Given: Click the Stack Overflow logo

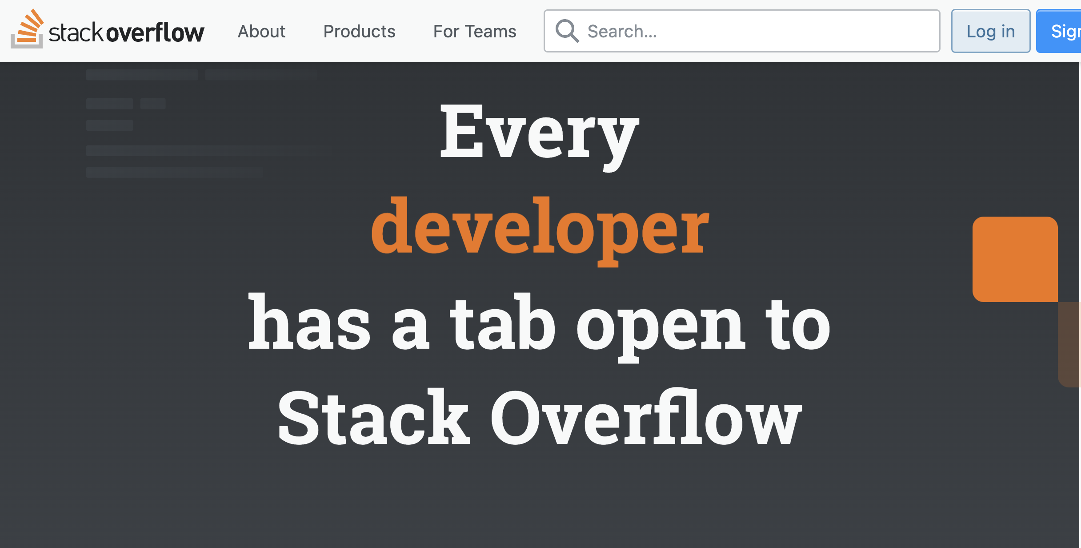Looking at the screenshot, I should tap(108, 29).
